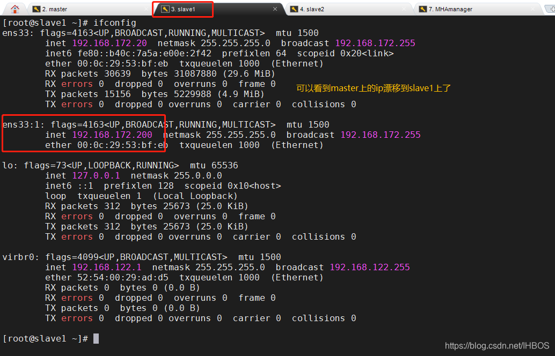The height and width of the screenshot is (356, 555).
Task: Select ens33 inet address 192.168.172.20
Action: (109, 43)
